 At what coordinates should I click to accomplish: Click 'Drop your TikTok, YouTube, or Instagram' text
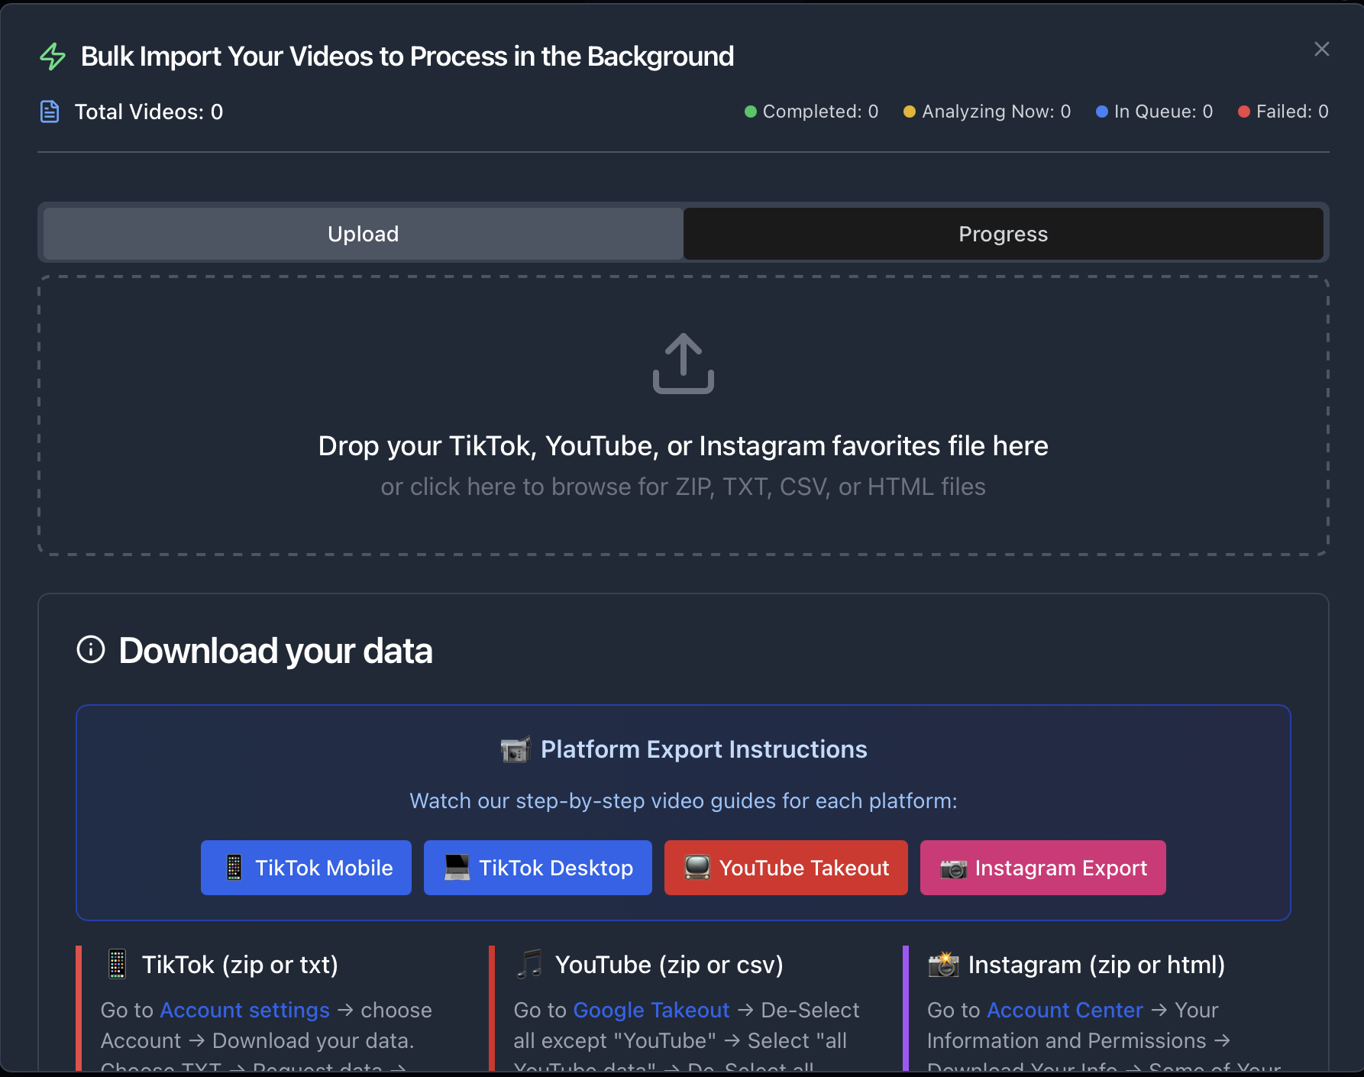coord(684,446)
